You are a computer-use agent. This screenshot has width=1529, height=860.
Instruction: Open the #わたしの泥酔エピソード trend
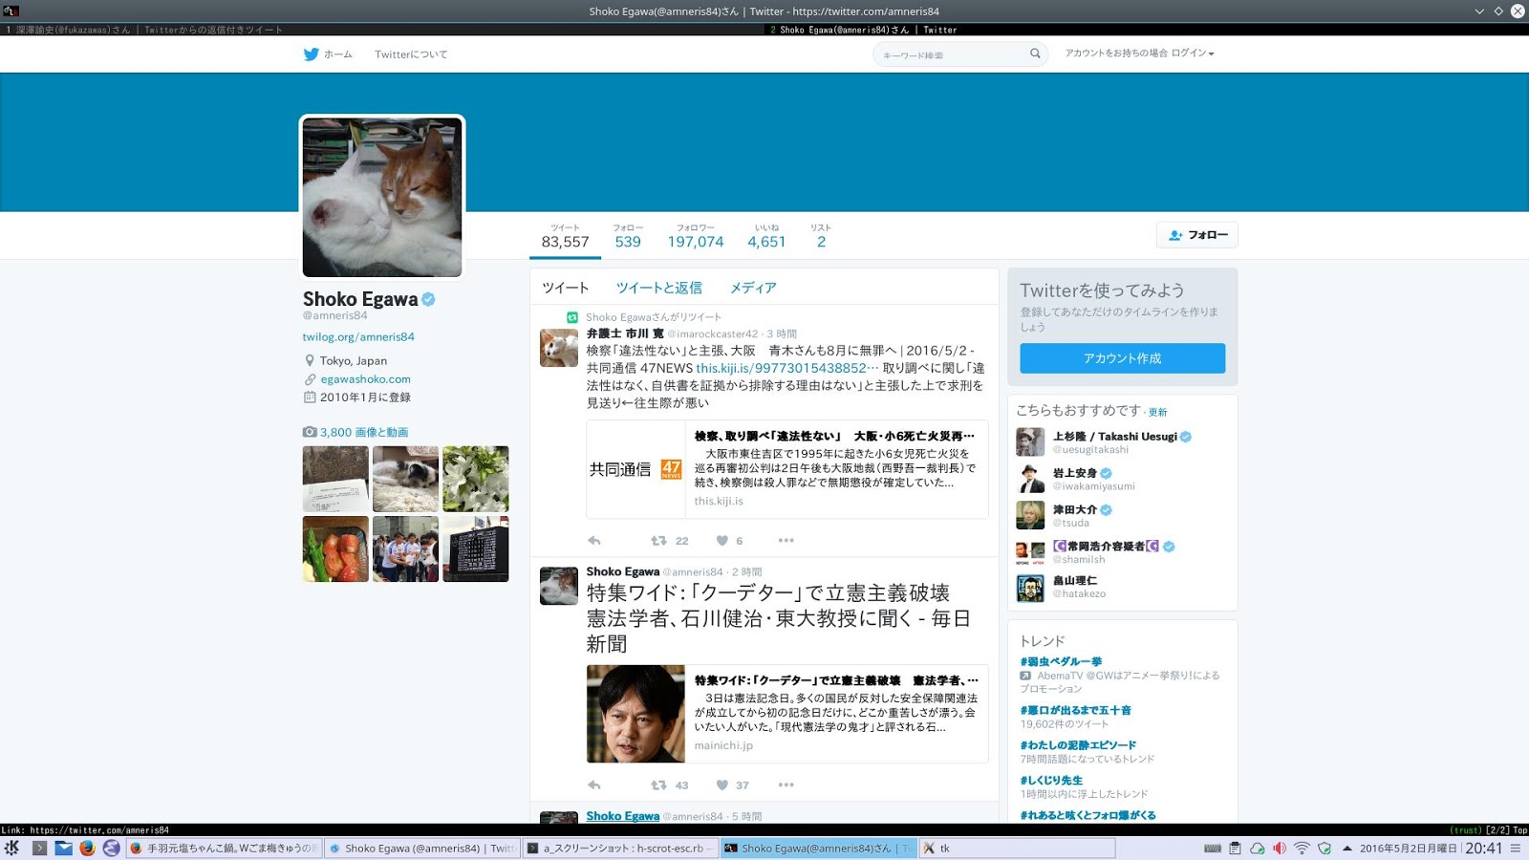(1078, 744)
